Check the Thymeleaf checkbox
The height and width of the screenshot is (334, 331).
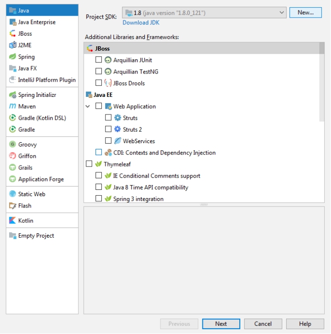click(x=89, y=164)
